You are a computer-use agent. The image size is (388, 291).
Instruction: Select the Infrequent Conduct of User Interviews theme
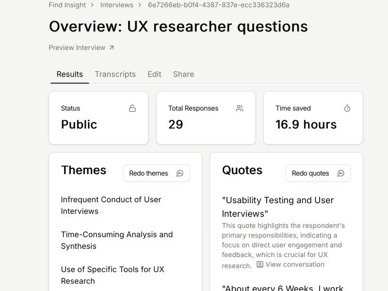point(111,205)
